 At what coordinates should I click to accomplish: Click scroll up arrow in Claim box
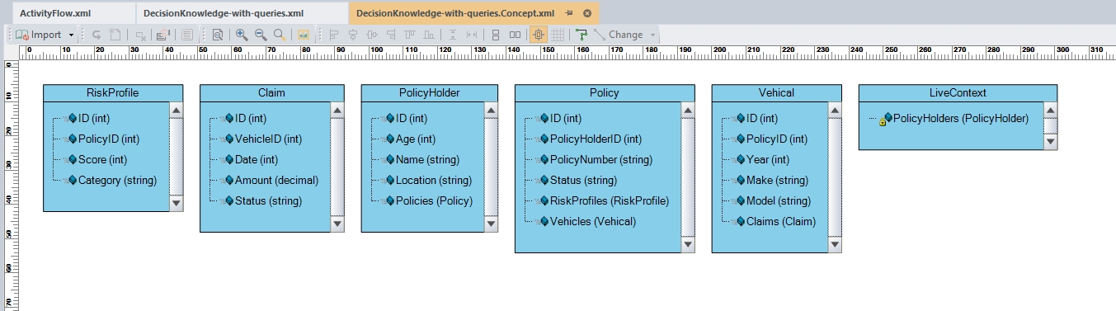[x=337, y=110]
